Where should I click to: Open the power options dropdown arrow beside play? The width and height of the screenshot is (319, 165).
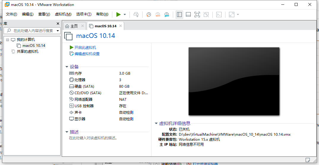pos(125,15)
